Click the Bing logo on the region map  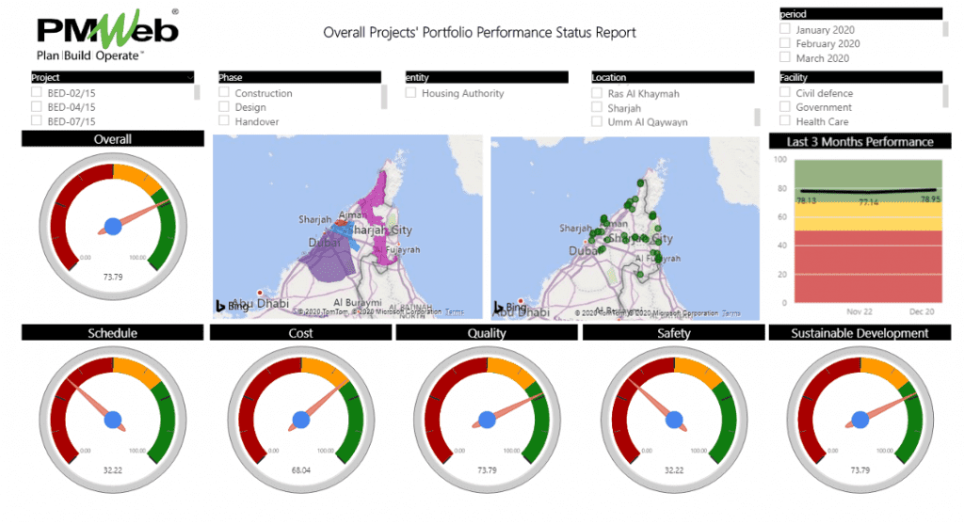(233, 306)
